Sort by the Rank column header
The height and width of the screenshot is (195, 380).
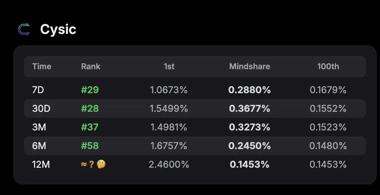coord(90,67)
